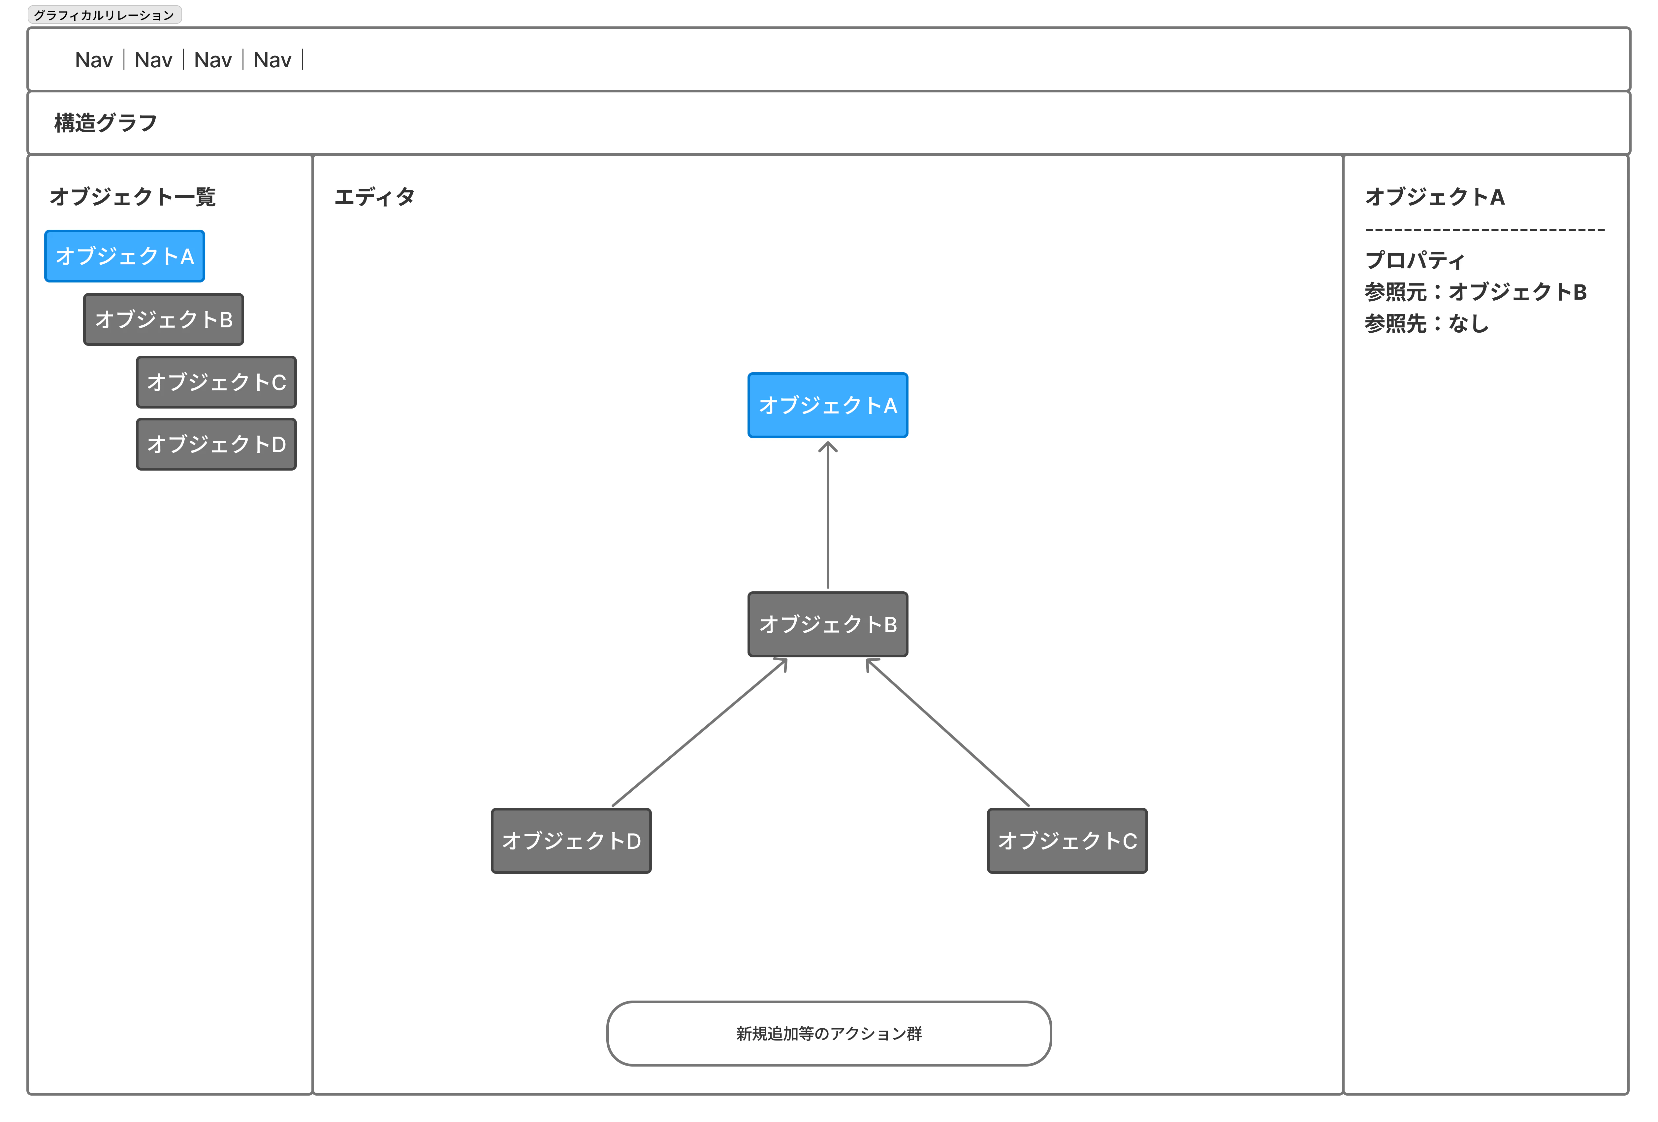The image size is (1658, 1122).
Task: Click the オブジェクトA node in the editor
Action: point(828,405)
